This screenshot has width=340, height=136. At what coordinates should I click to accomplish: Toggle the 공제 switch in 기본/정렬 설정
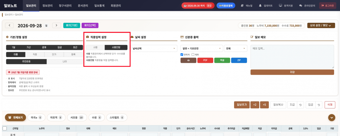pos(44,47)
